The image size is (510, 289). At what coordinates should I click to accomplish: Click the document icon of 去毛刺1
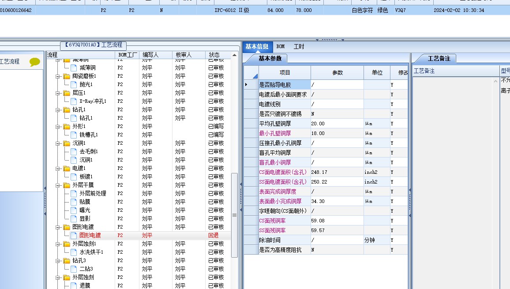(74, 152)
